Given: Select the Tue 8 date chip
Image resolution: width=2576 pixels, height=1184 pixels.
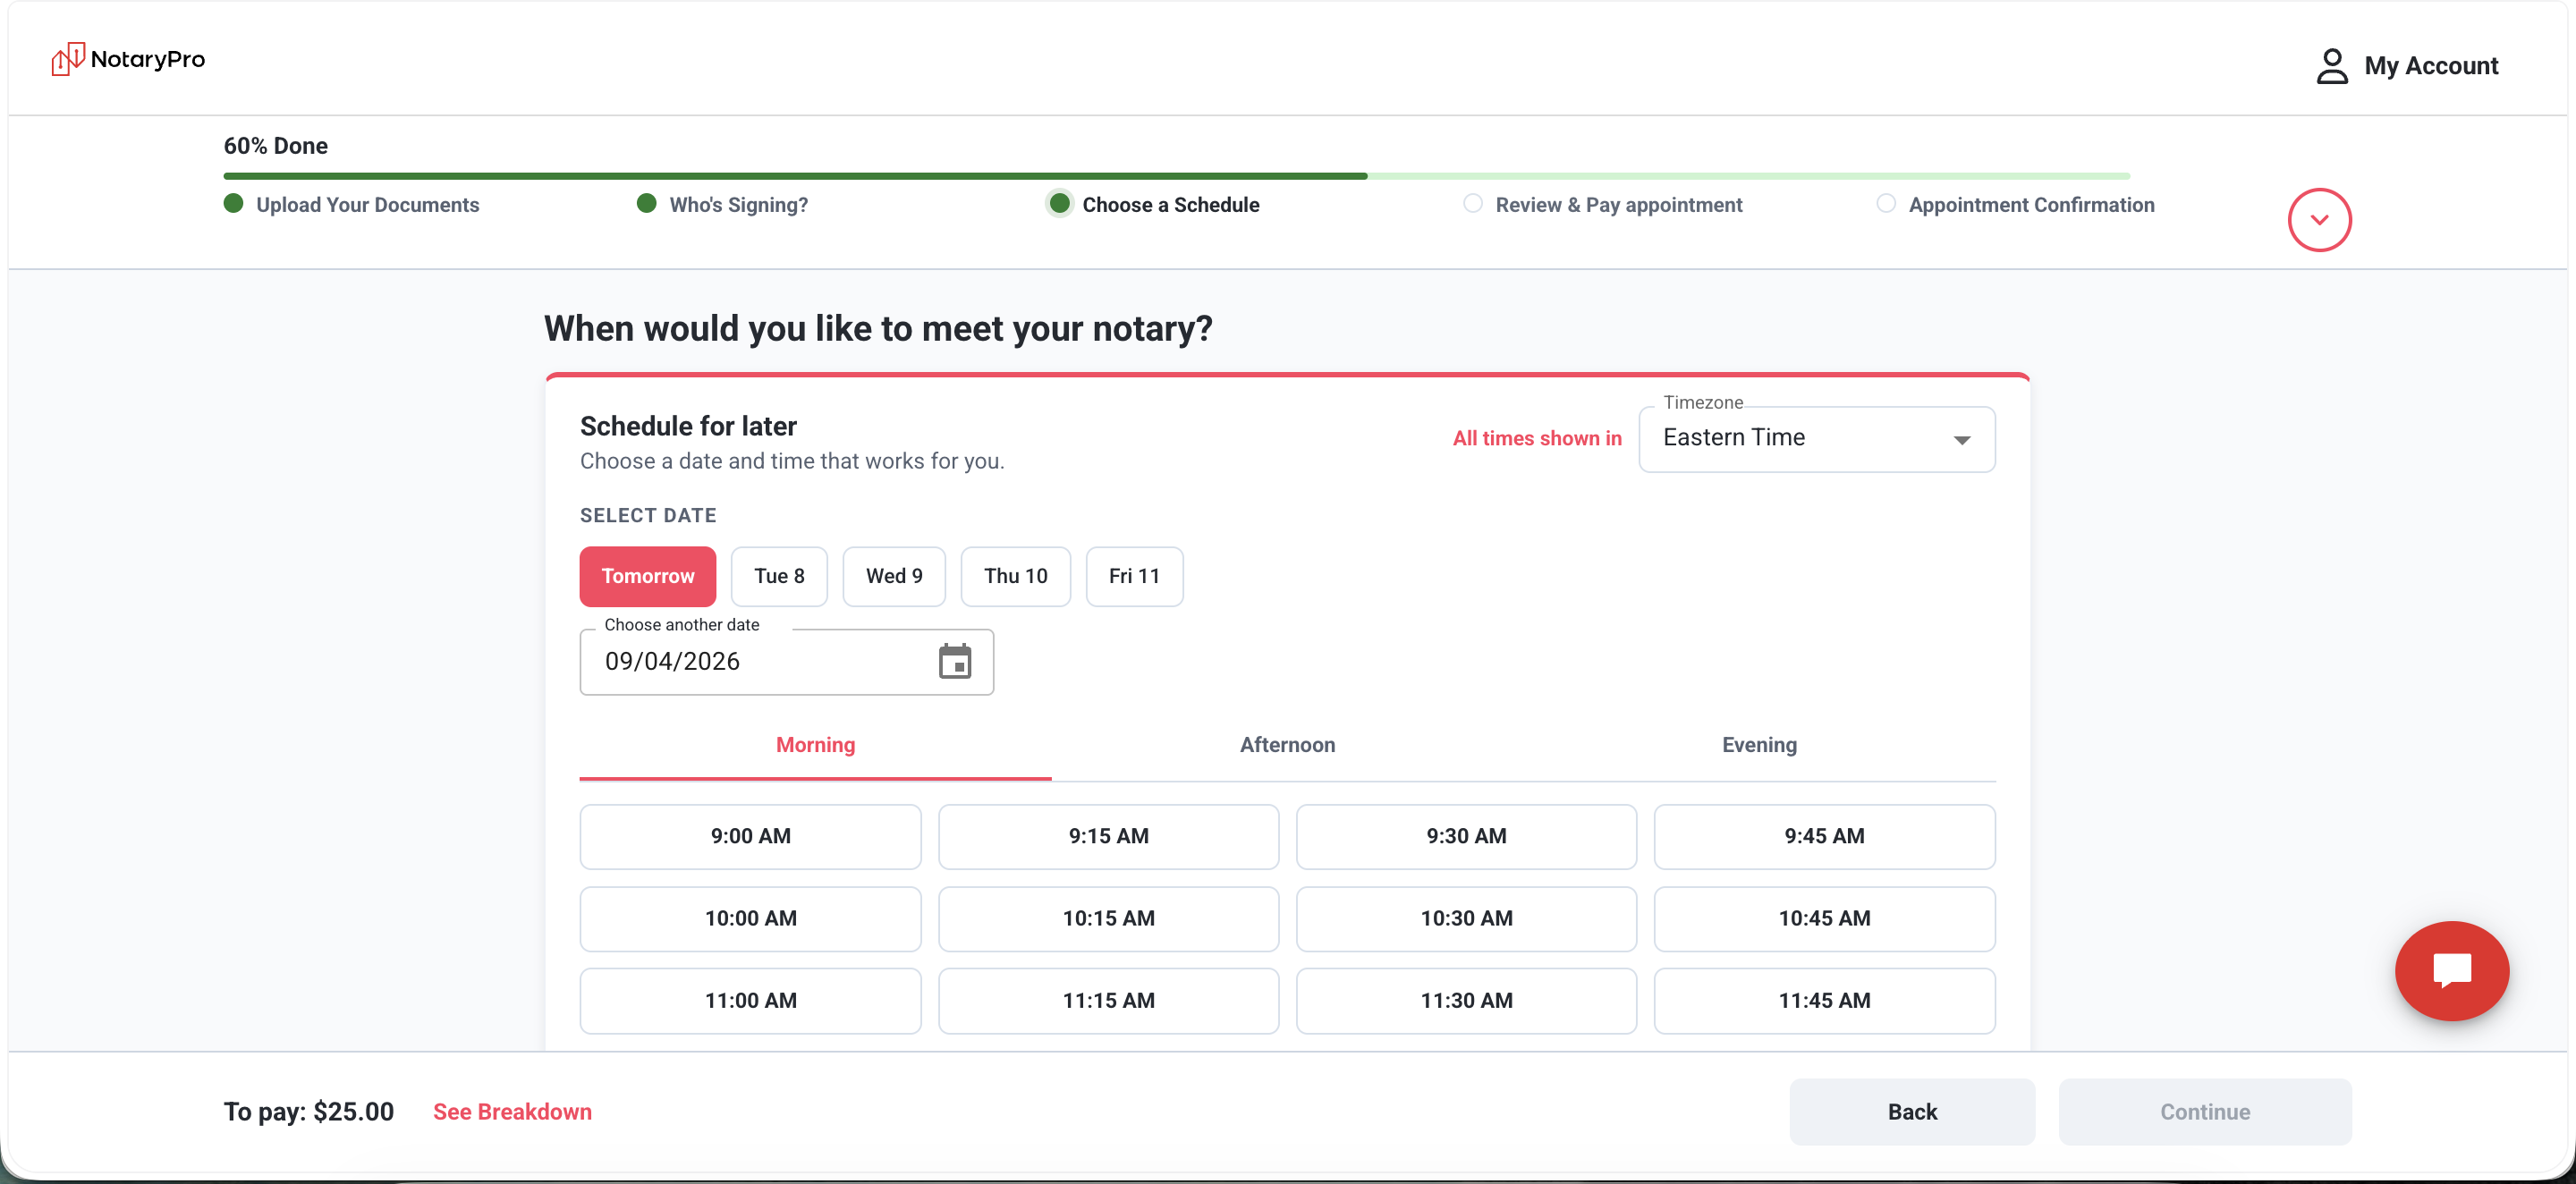Looking at the screenshot, I should point(779,576).
